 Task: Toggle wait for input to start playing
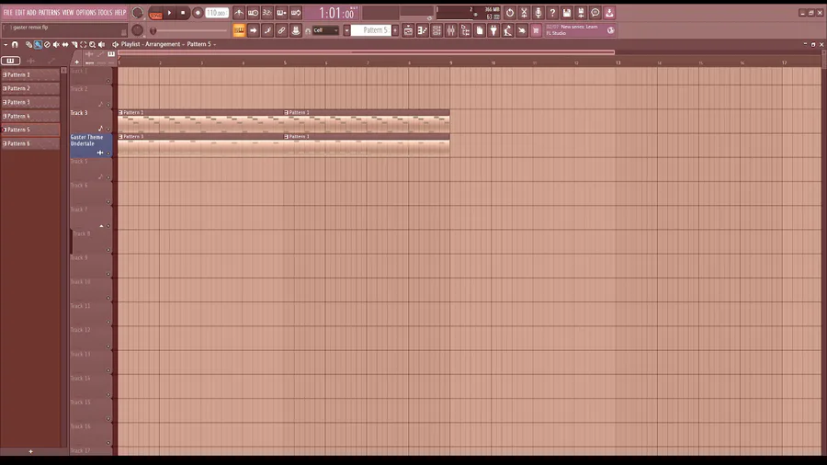click(x=254, y=13)
